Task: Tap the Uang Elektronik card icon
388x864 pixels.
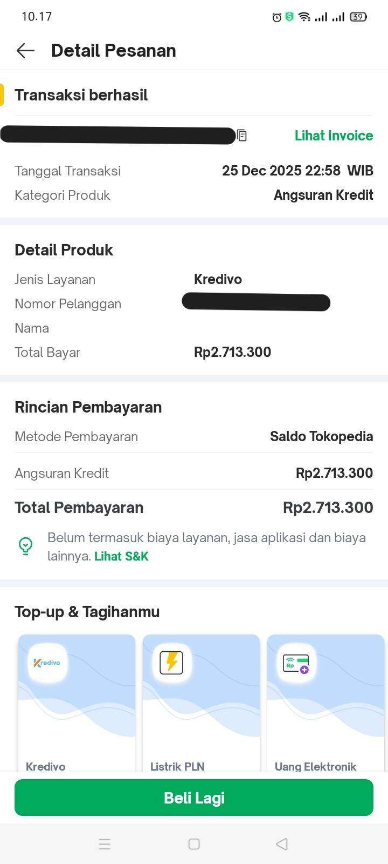Action: [x=296, y=663]
